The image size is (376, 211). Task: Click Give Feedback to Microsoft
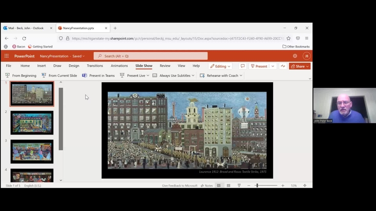[180, 185]
